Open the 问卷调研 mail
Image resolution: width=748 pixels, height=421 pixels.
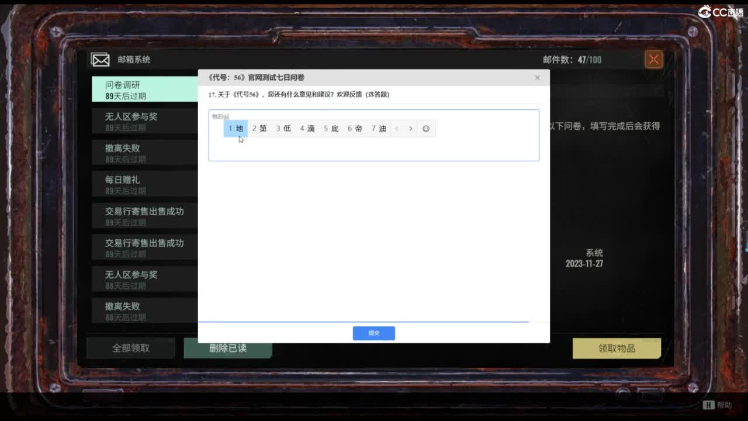[145, 89]
